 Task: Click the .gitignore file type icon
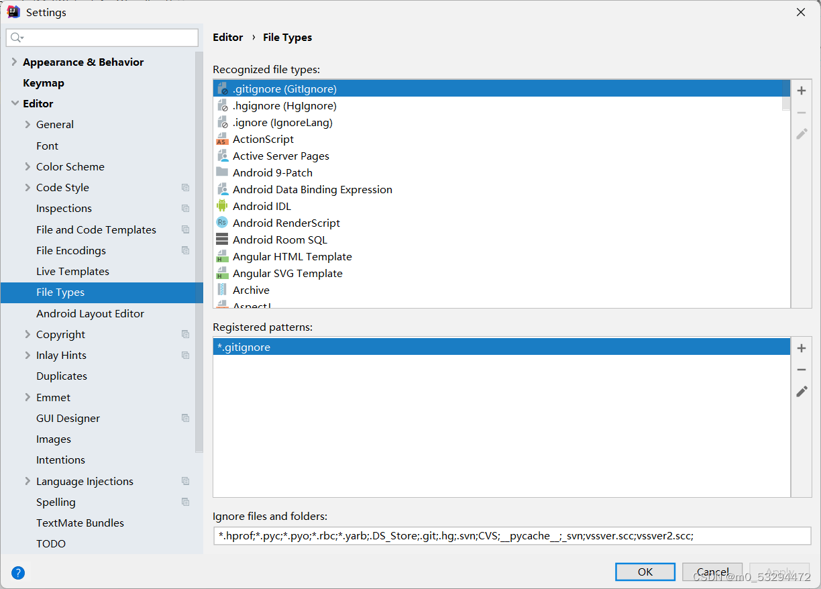[222, 89]
